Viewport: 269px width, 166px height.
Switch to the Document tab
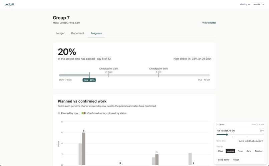[77, 33]
